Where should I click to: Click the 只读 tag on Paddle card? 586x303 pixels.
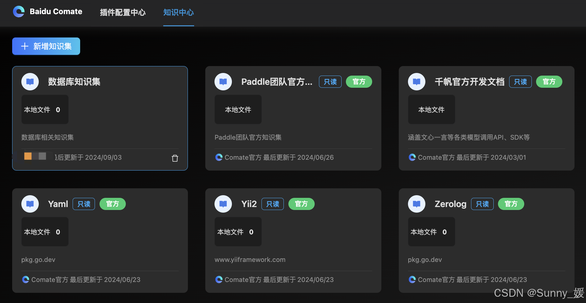click(330, 82)
